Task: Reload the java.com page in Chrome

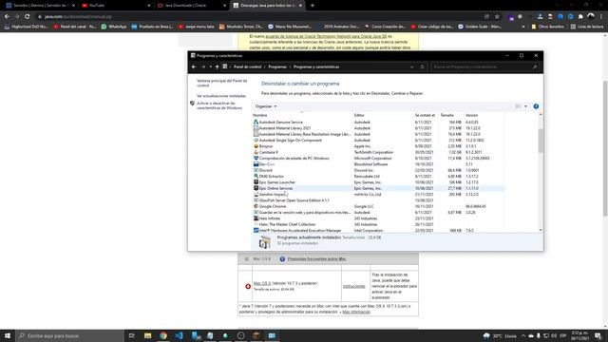Action: point(28,17)
